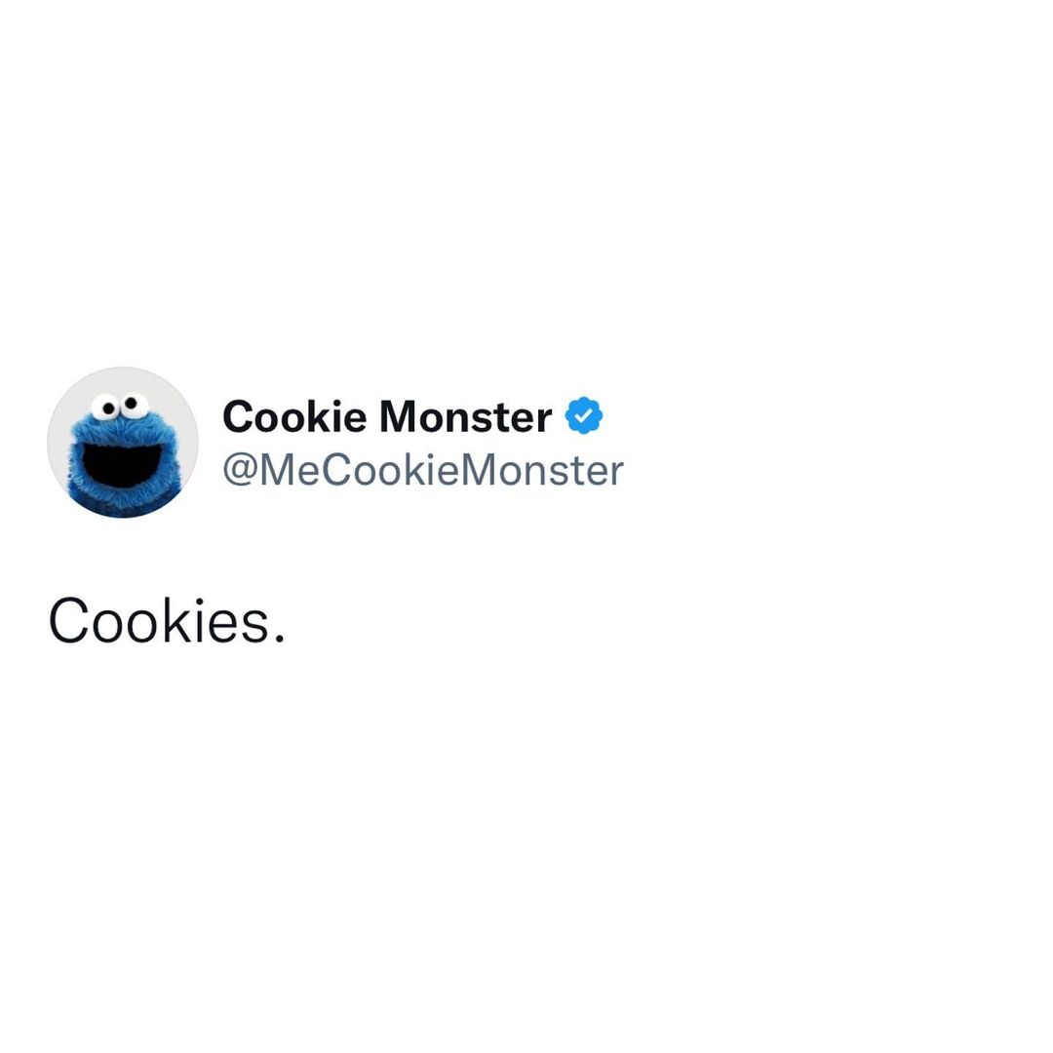1053x1053 pixels.
Task: Tap the white checkmark inside the badge
Action: [584, 416]
